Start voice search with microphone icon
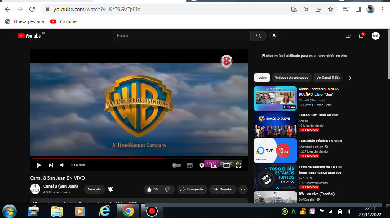This screenshot has height=218, width=390. (x=274, y=36)
